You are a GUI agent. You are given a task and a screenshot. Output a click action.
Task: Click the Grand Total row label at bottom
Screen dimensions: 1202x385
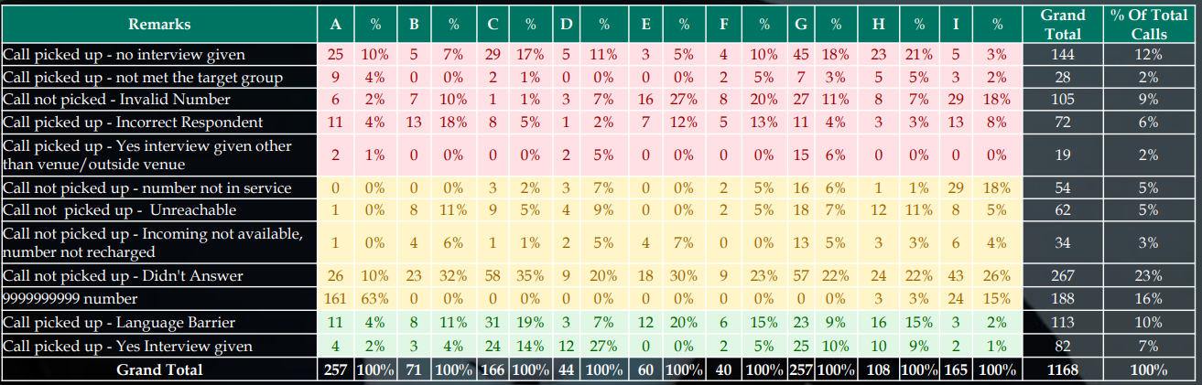pyautogui.click(x=159, y=369)
